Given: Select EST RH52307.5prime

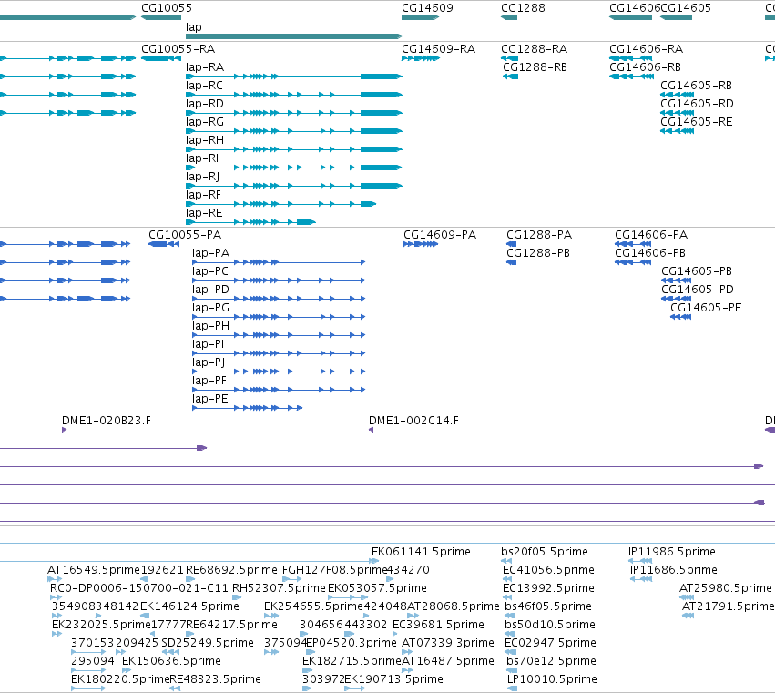Looking at the screenshot, I should (279, 588).
